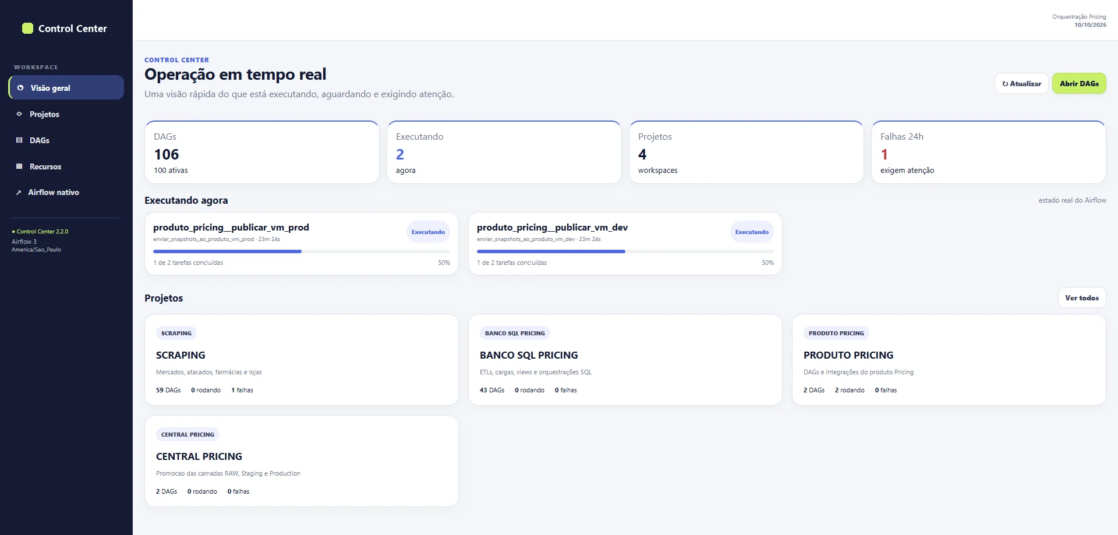This screenshot has width=1118, height=535.
Task: Click the Atualizar button
Action: [1021, 84]
